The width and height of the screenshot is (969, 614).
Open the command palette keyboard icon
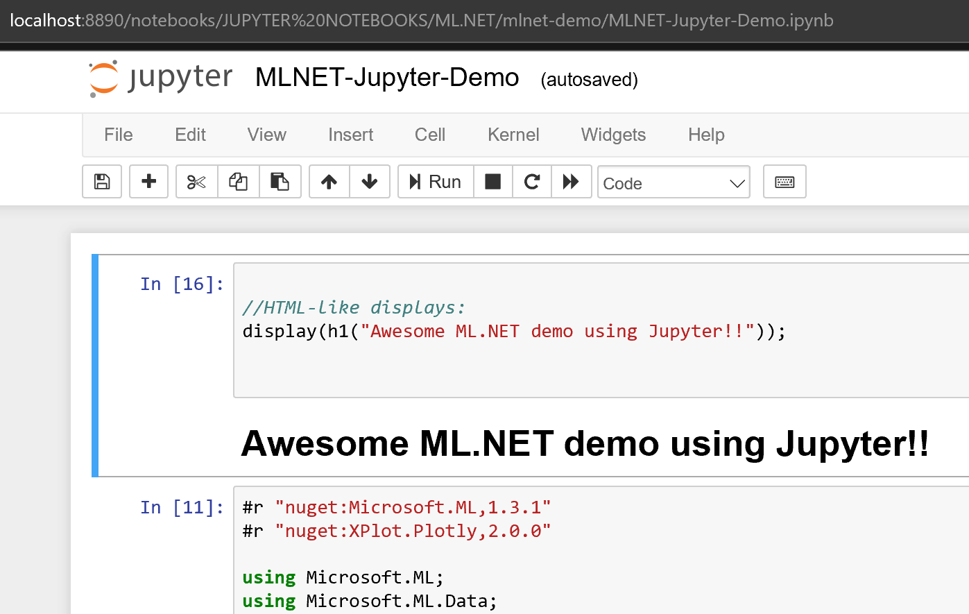tap(784, 182)
